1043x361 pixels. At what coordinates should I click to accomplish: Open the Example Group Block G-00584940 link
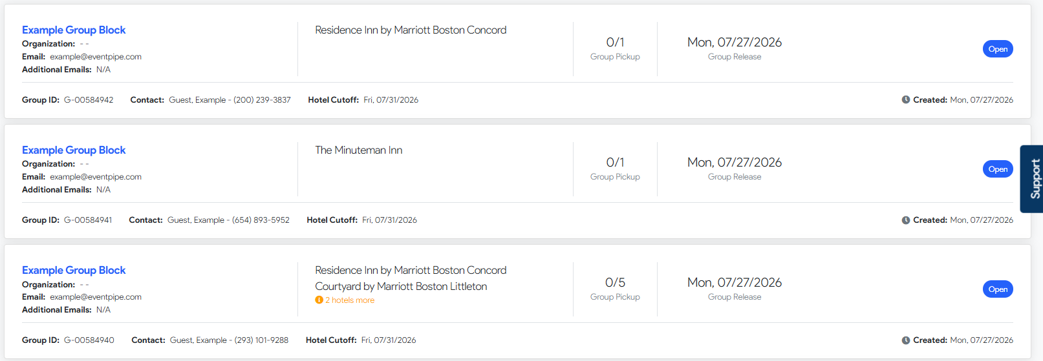74,271
